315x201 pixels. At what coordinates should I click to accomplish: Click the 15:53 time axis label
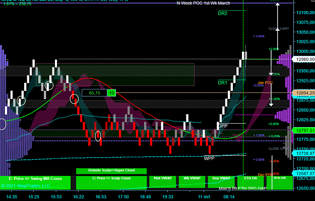click(56, 197)
